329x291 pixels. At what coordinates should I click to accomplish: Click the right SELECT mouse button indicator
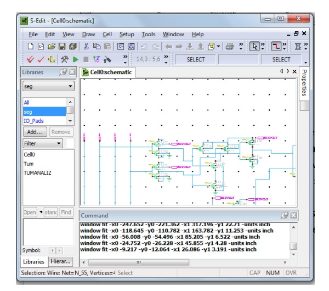click(x=281, y=59)
